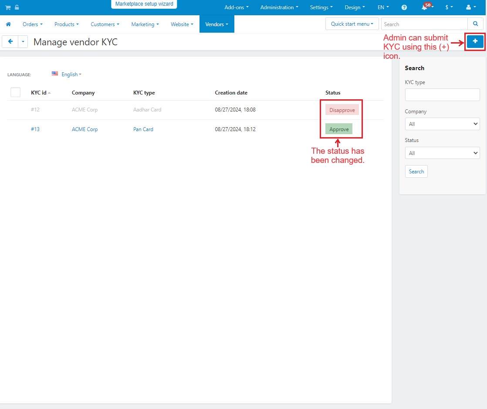Expand the Add-ons menu
Image resolution: width=487 pixels, height=409 pixels.
pyautogui.click(x=237, y=7)
